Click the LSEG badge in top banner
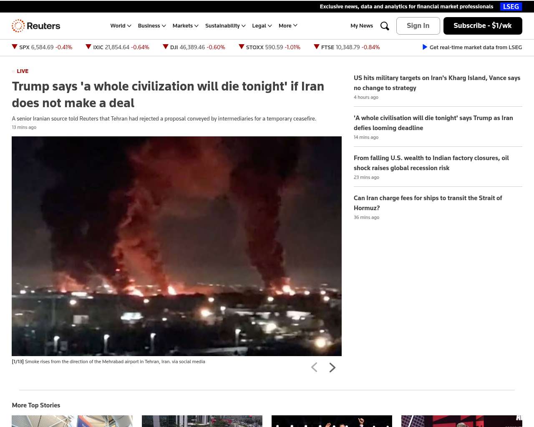 511,7
